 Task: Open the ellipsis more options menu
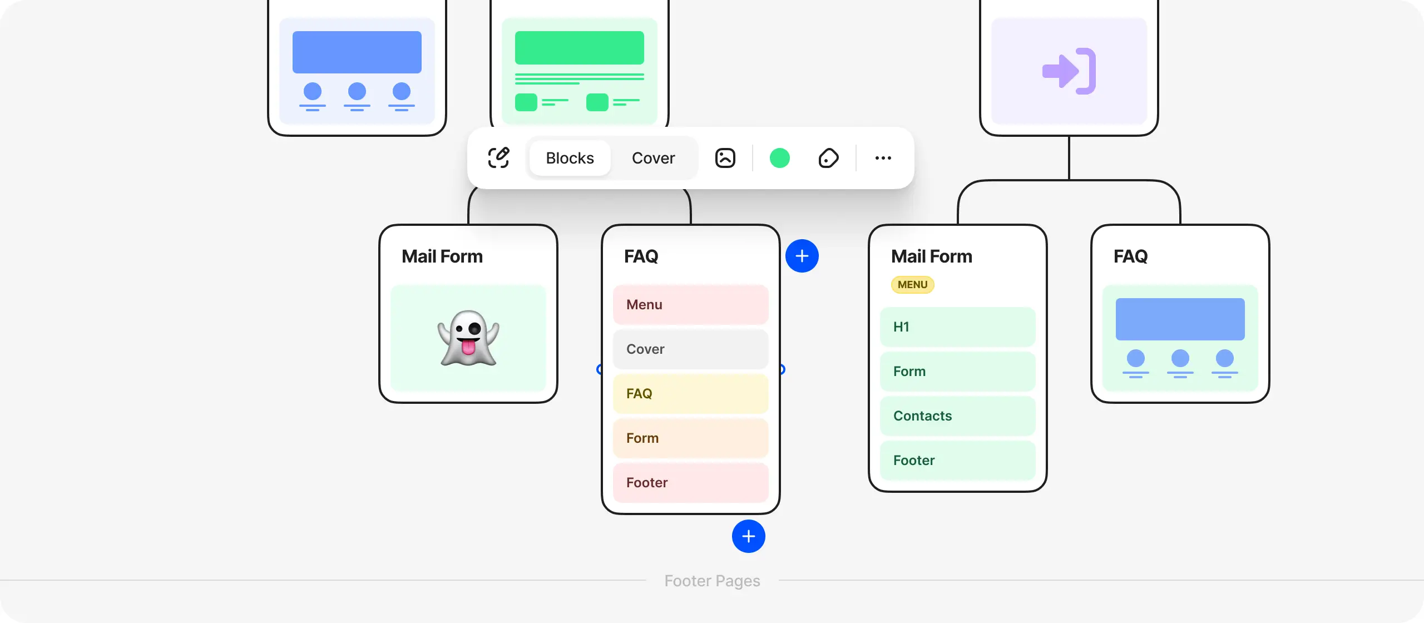point(883,159)
